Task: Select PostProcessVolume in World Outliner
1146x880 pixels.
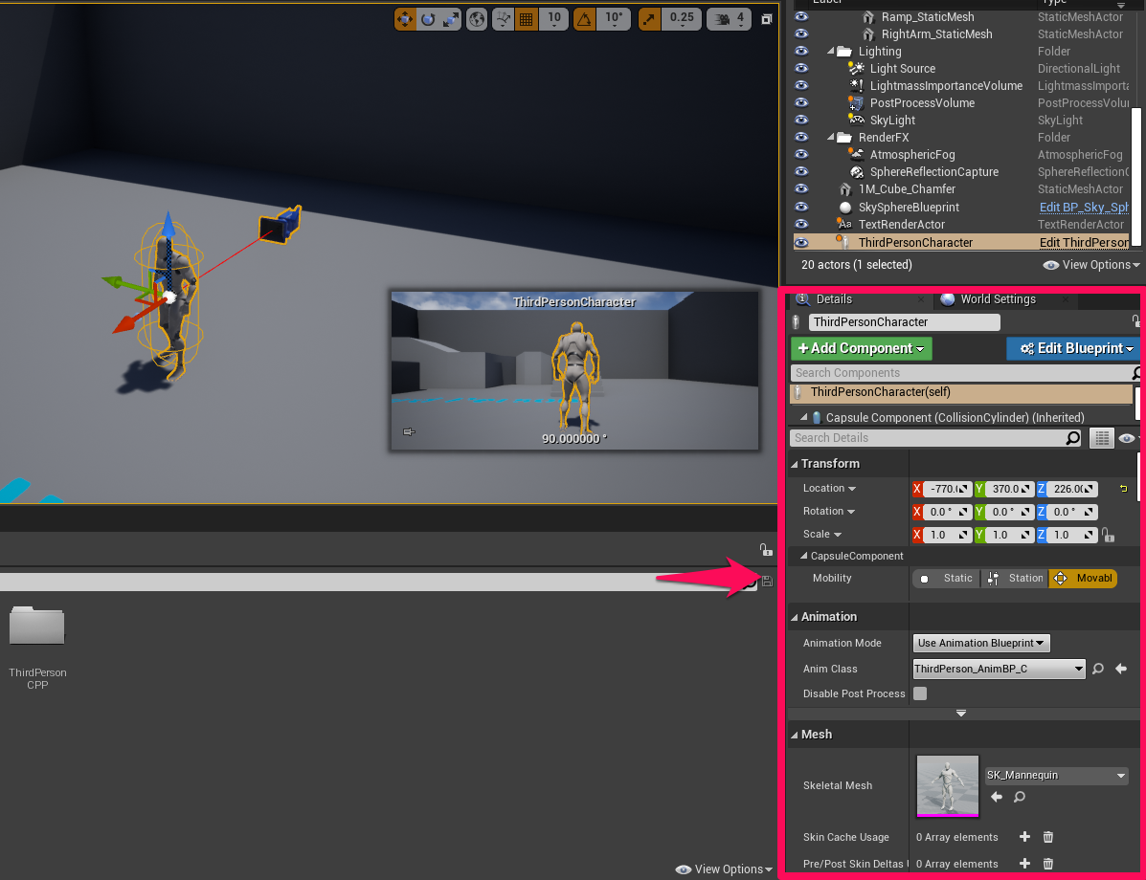Action: click(x=922, y=103)
